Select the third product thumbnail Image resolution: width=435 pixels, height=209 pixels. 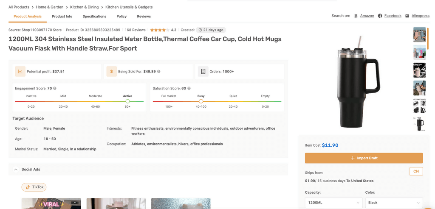[419, 70]
